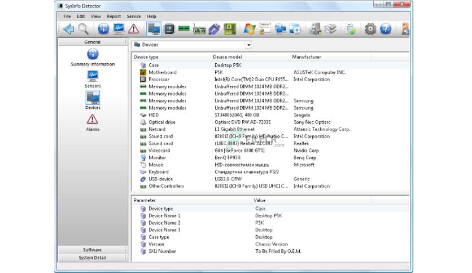Click the checklist report toolbar icon
This screenshot has height=273, width=472.
click(x=351, y=29)
